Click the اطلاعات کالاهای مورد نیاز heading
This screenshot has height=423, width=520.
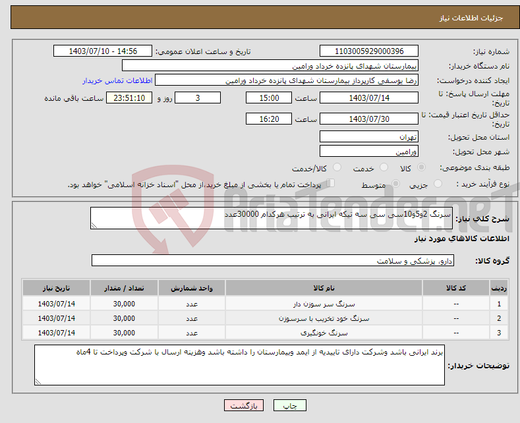461,239
